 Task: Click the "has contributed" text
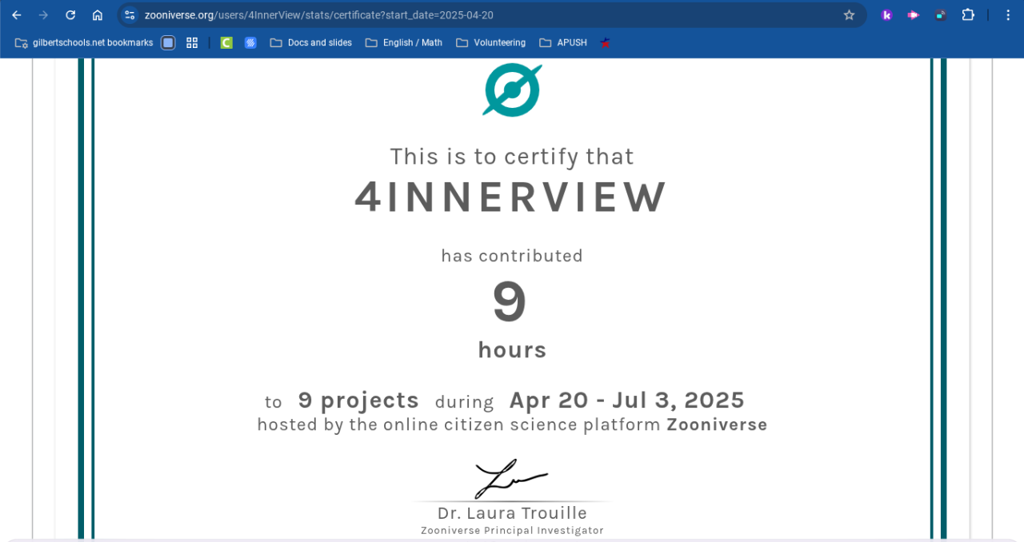click(512, 256)
